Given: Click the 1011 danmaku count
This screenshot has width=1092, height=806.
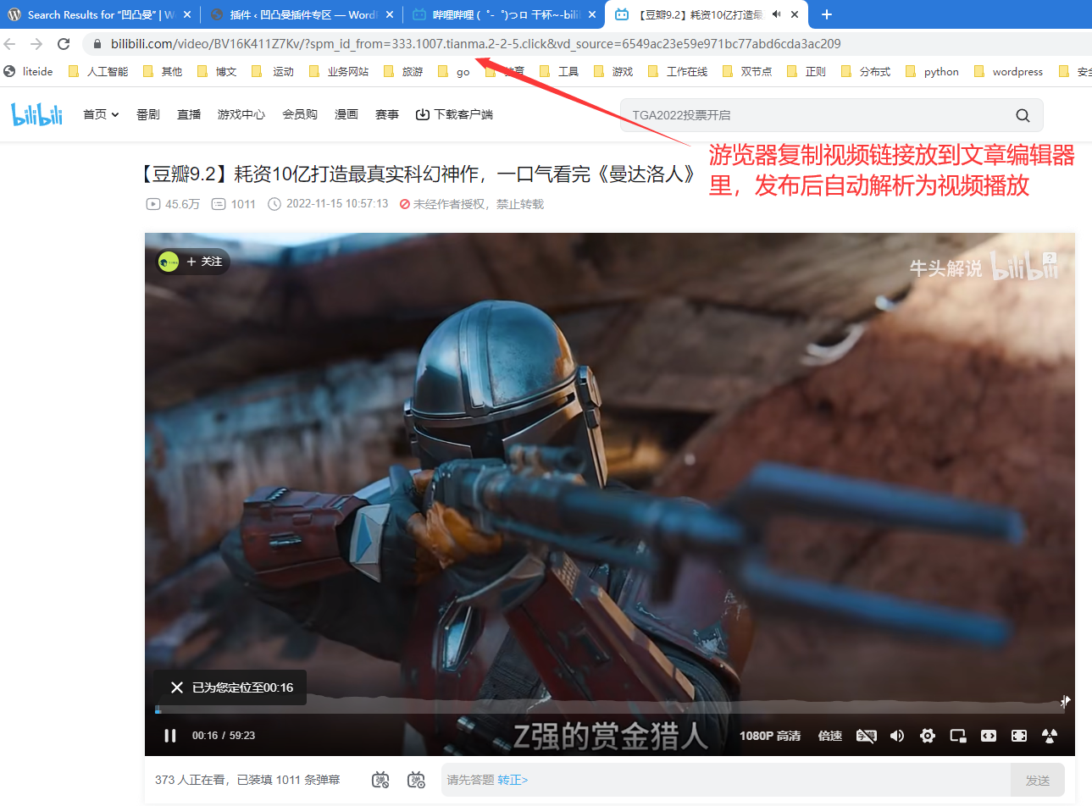Looking at the screenshot, I should coord(234,204).
